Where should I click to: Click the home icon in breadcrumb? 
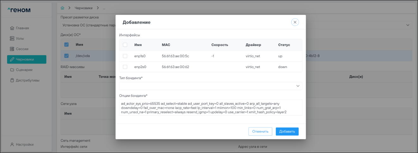tap(62, 8)
